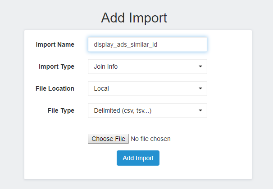Click the 'No file chosen' text

pyautogui.click(x=150, y=139)
